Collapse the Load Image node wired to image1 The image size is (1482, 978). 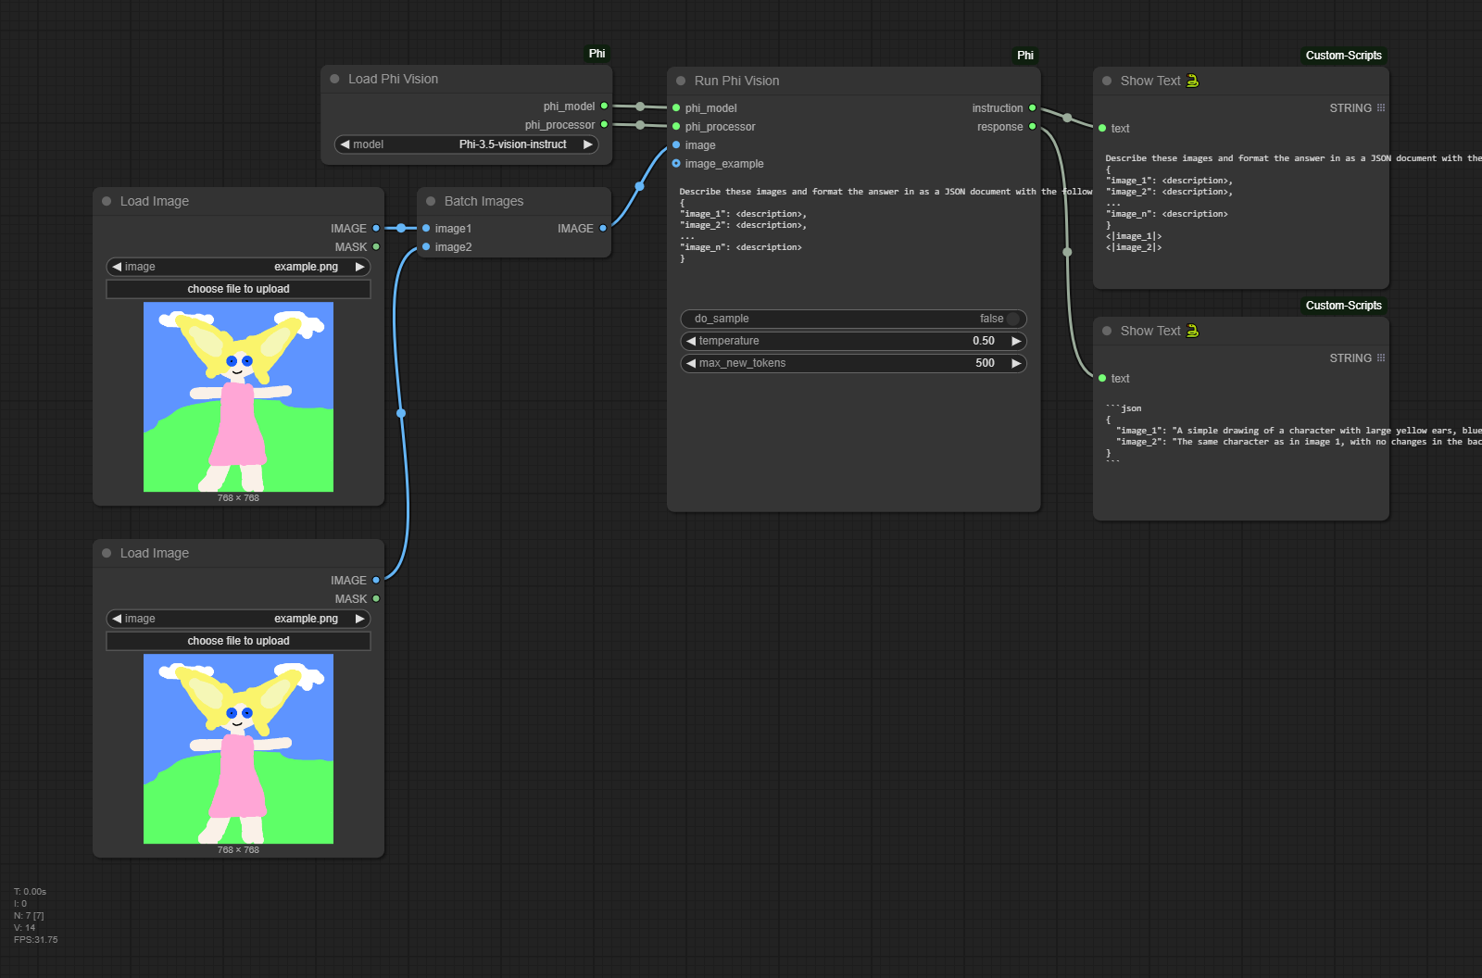pyautogui.click(x=107, y=201)
